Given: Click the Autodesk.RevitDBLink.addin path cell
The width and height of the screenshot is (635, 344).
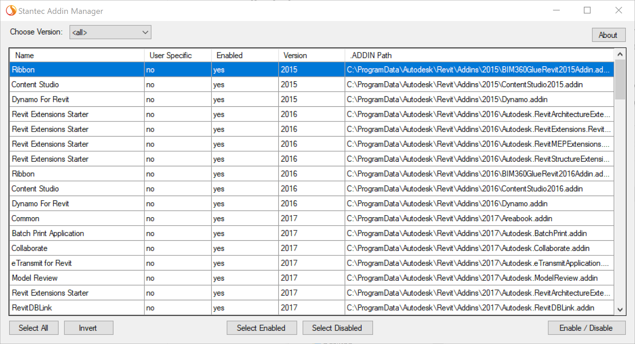Looking at the screenshot, I should (479, 308).
